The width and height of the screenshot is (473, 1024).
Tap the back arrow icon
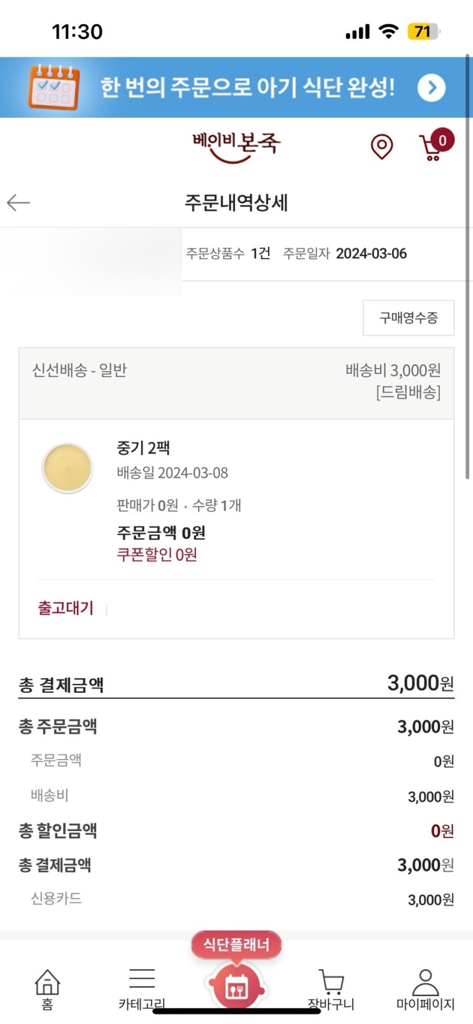[x=18, y=203]
